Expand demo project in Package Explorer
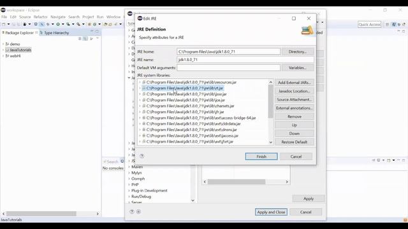The width and height of the screenshot is (408, 229). tap(3, 44)
